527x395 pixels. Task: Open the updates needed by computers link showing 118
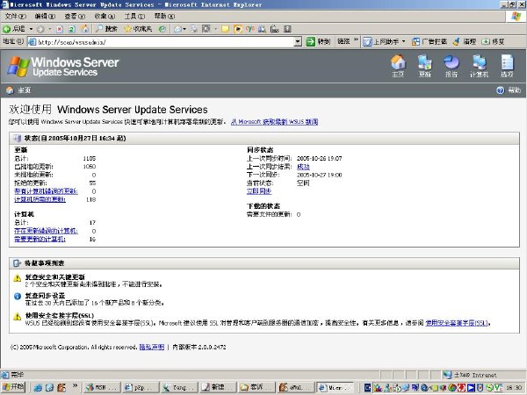(x=40, y=199)
